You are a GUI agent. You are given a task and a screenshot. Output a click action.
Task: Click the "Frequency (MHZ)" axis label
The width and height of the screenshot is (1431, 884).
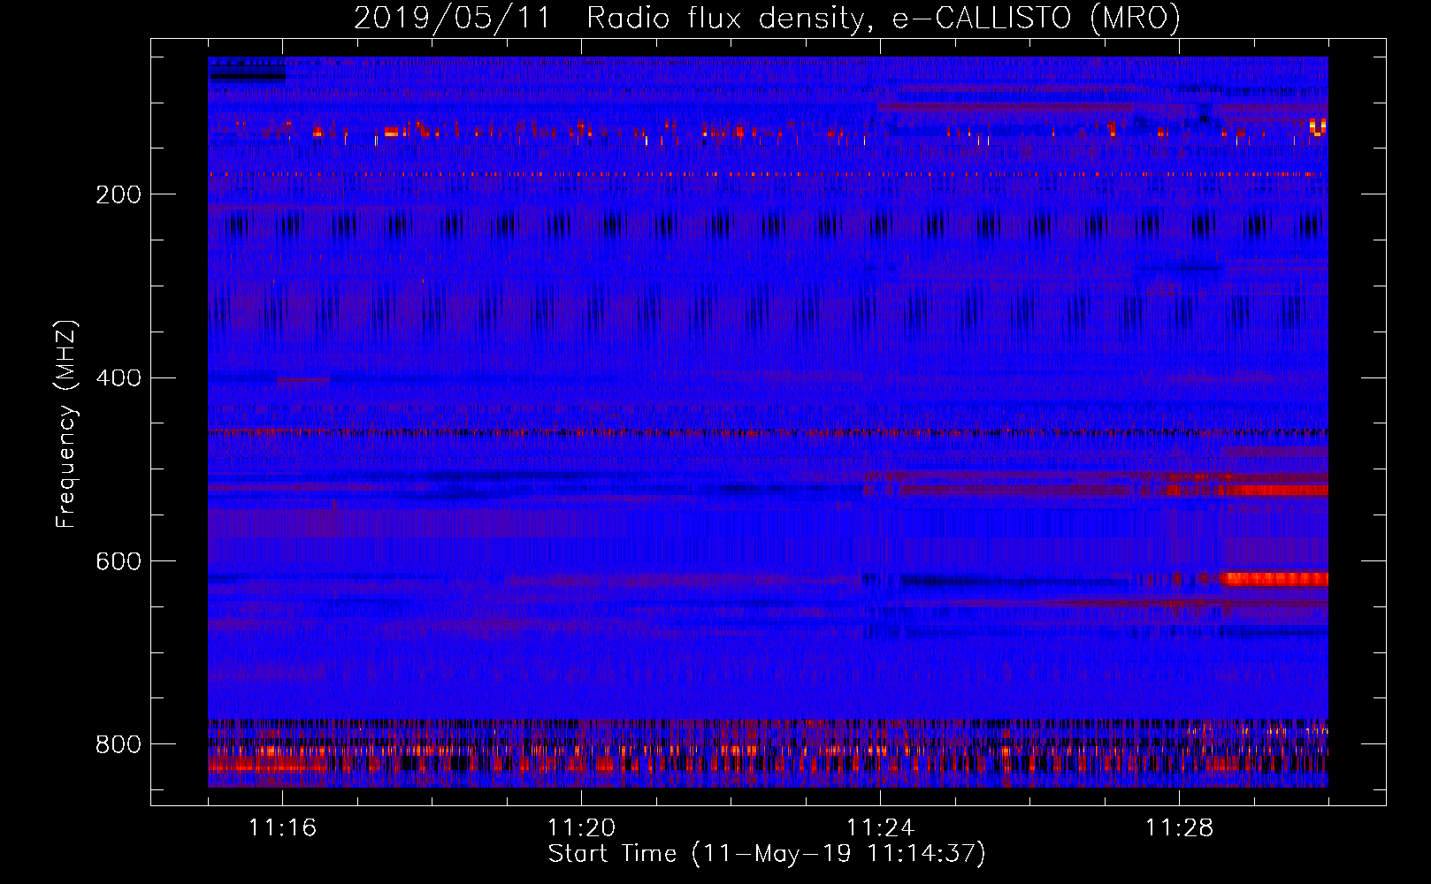[x=66, y=423]
